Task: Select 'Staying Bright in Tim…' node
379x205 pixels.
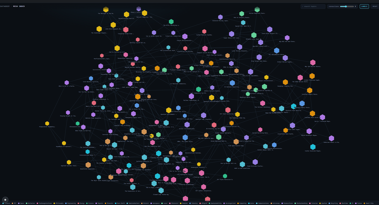Action: click(68, 113)
